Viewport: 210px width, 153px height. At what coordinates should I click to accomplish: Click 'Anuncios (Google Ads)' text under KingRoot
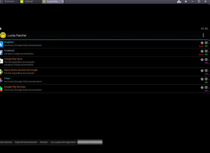(23, 45)
